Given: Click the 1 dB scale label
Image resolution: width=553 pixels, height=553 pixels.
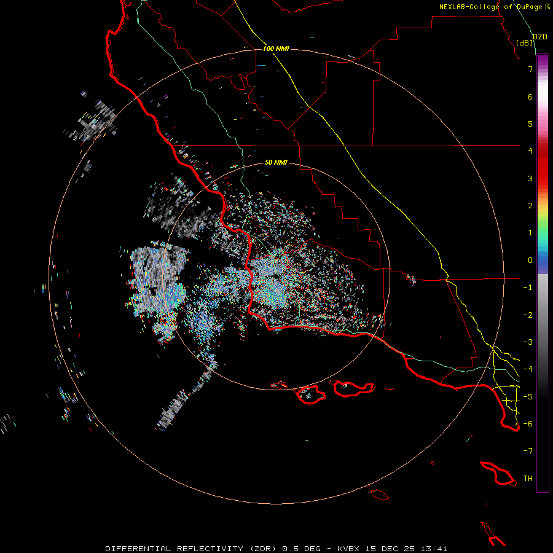Looking at the screenshot, I should [x=530, y=233].
